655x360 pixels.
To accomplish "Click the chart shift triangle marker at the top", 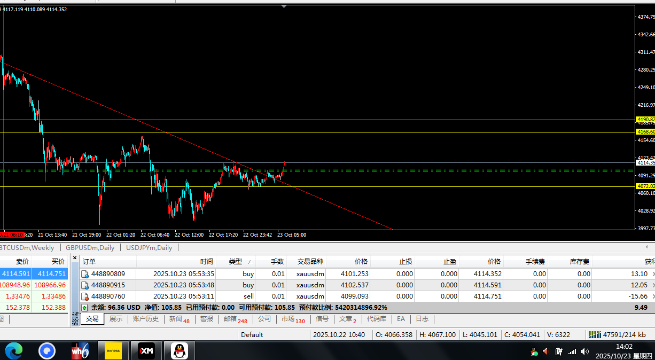I will (284, 6).
